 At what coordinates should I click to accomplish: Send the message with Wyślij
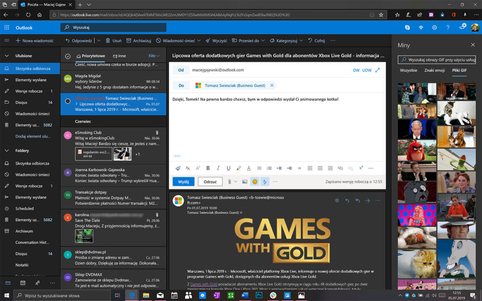(183, 182)
